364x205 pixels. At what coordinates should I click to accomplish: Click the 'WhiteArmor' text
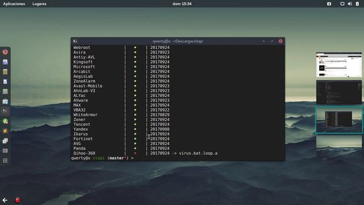coord(85,115)
